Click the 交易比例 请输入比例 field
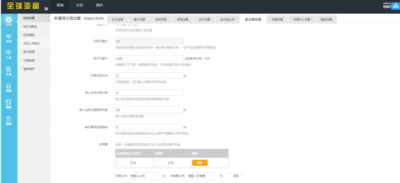This screenshot has height=183, width=400. click(146, 176)
